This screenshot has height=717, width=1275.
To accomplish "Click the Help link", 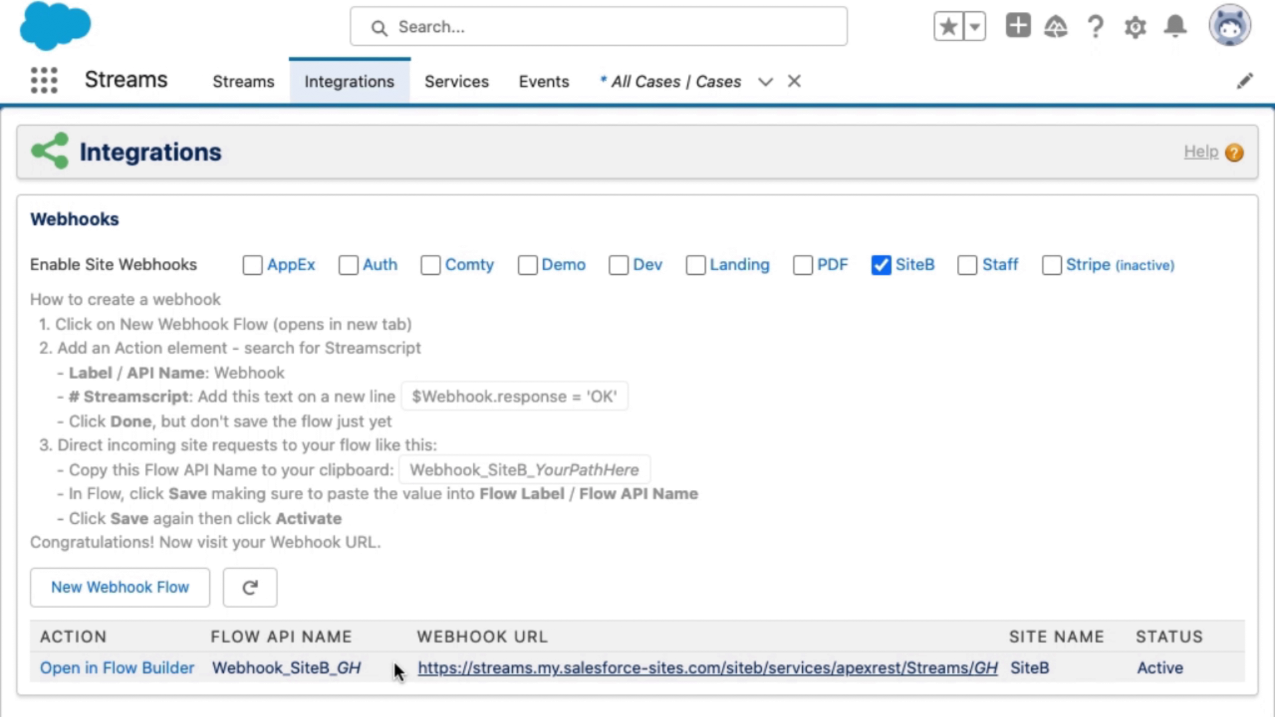I will (1201, 152).
